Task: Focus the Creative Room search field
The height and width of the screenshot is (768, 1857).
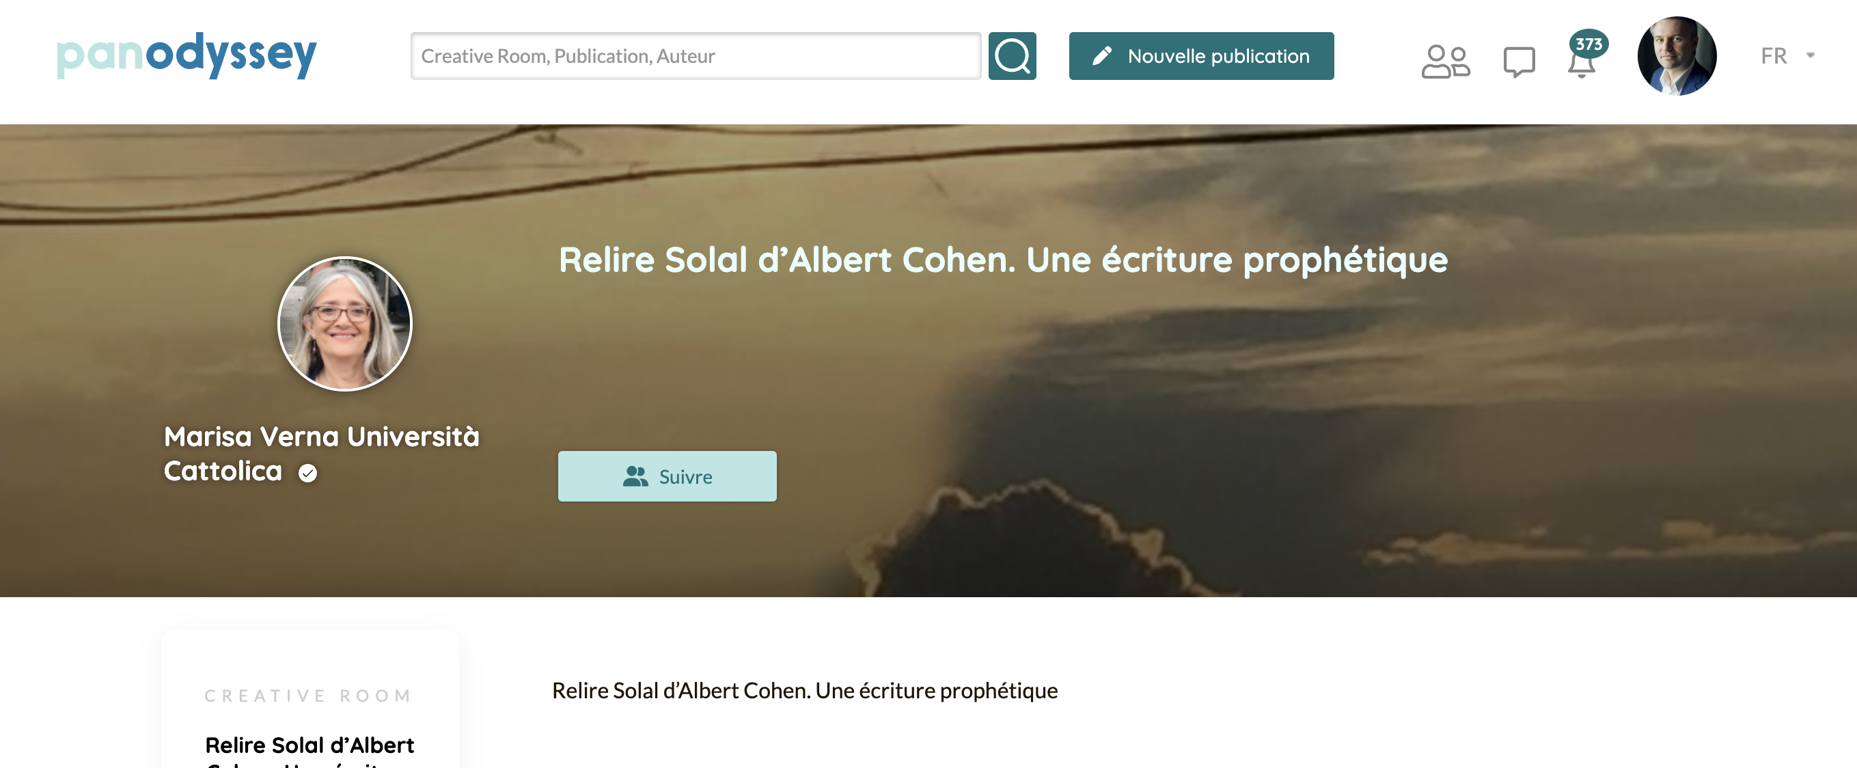Action: 696,55
